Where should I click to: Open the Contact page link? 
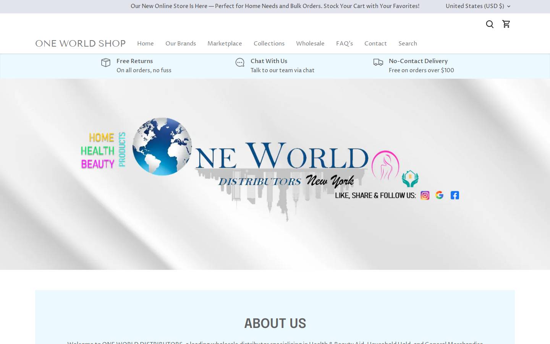click(375, 44)
